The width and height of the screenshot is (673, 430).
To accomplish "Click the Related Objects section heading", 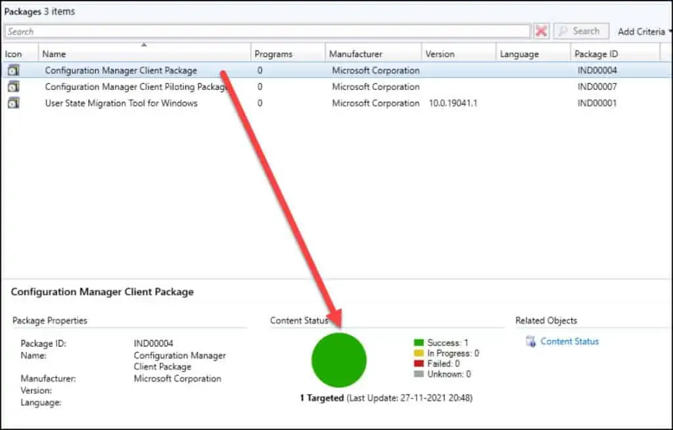I will click(x=546, y=320).
